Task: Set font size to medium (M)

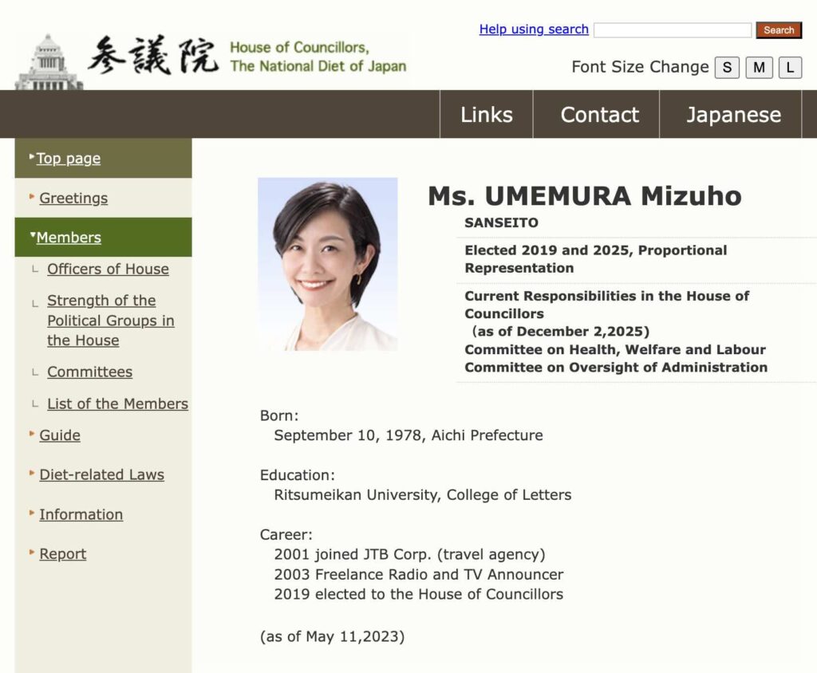Action: tap(759, 68)
